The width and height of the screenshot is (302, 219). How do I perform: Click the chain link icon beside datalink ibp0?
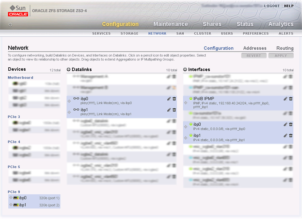click(x=76, y=98)
